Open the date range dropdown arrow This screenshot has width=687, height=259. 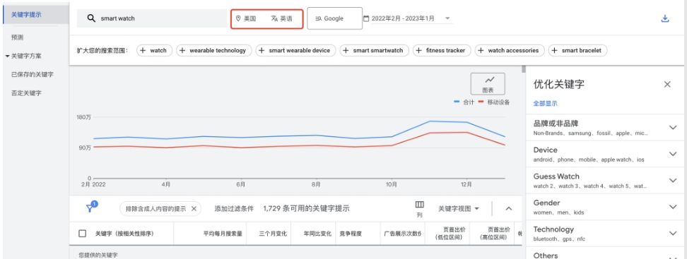coord(447,18)
